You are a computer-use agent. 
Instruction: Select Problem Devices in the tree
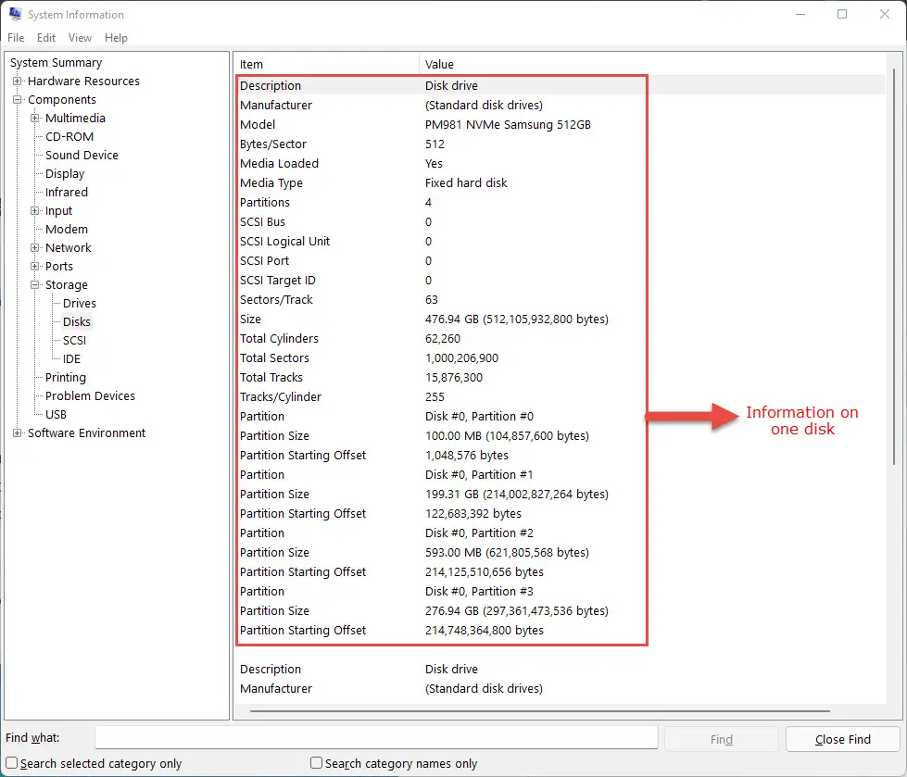tap(90, 395)
